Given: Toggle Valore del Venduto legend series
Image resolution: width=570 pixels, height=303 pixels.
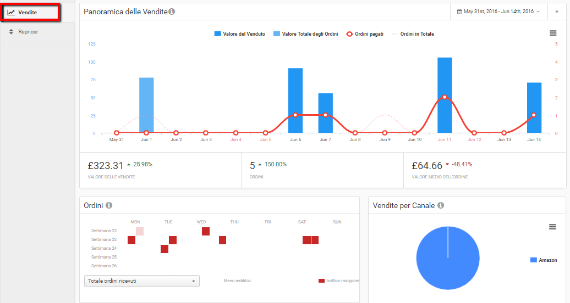Looking at the screenshot, I should [239, 34].
